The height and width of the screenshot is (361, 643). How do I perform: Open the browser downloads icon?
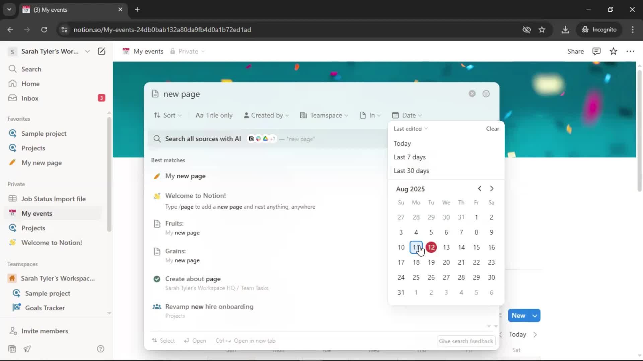pos(565,30)
